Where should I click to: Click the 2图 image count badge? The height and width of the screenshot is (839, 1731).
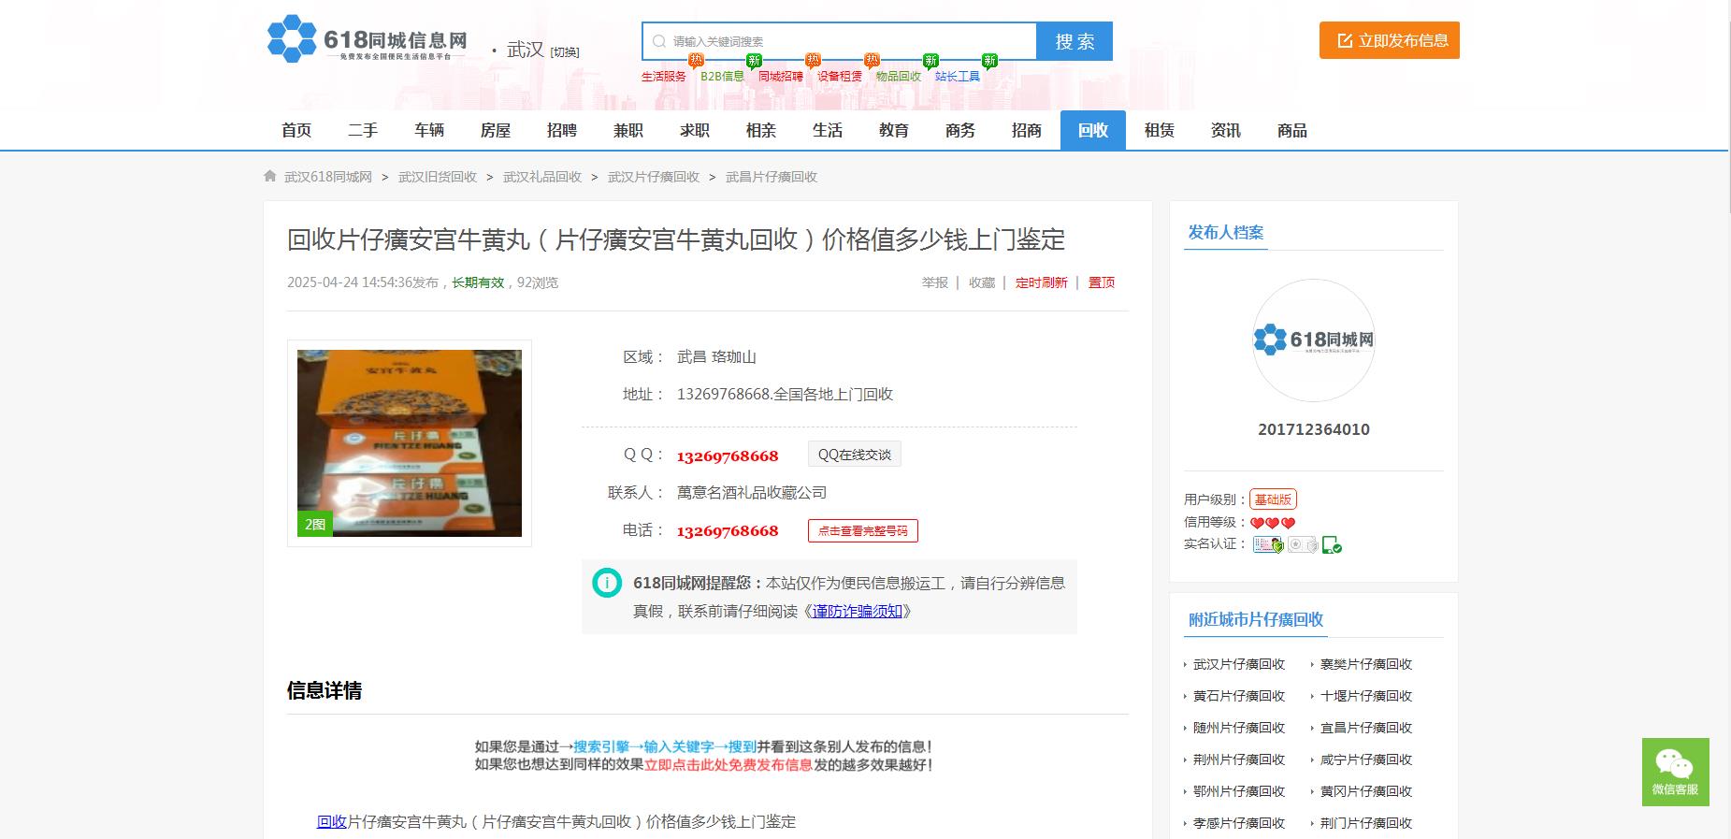(315, 524)
